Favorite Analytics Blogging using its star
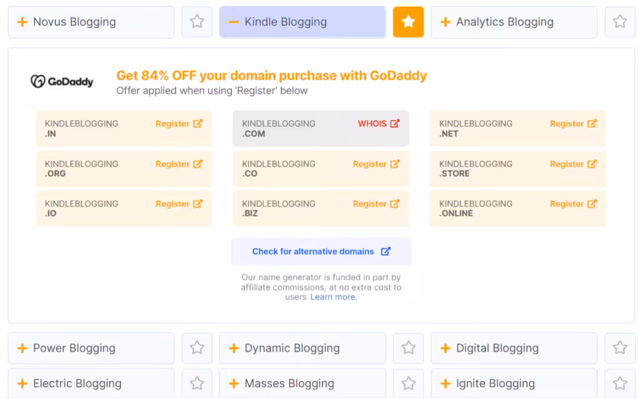Image resolution: width=639 pixels, height=398 pixels. pyautogui.click(x=620, y=21)
